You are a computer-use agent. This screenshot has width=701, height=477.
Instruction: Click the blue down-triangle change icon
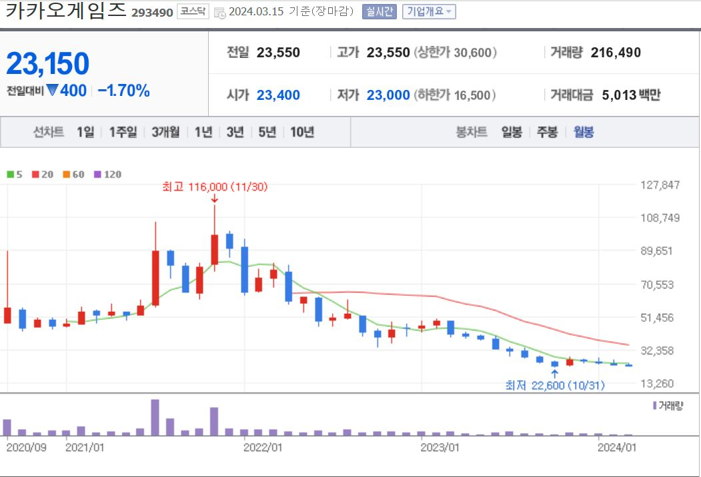coord(52,90)
